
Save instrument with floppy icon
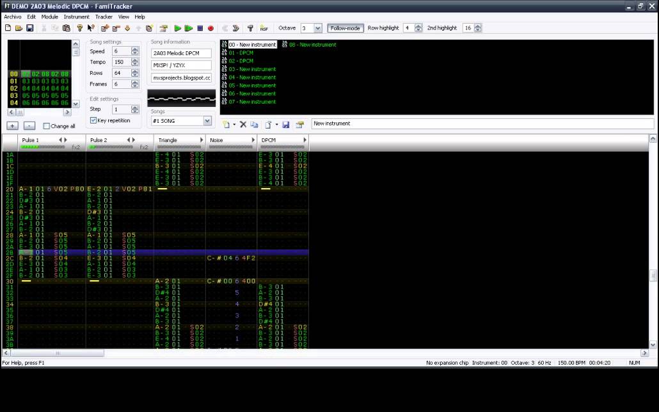[x=286, y=125]
